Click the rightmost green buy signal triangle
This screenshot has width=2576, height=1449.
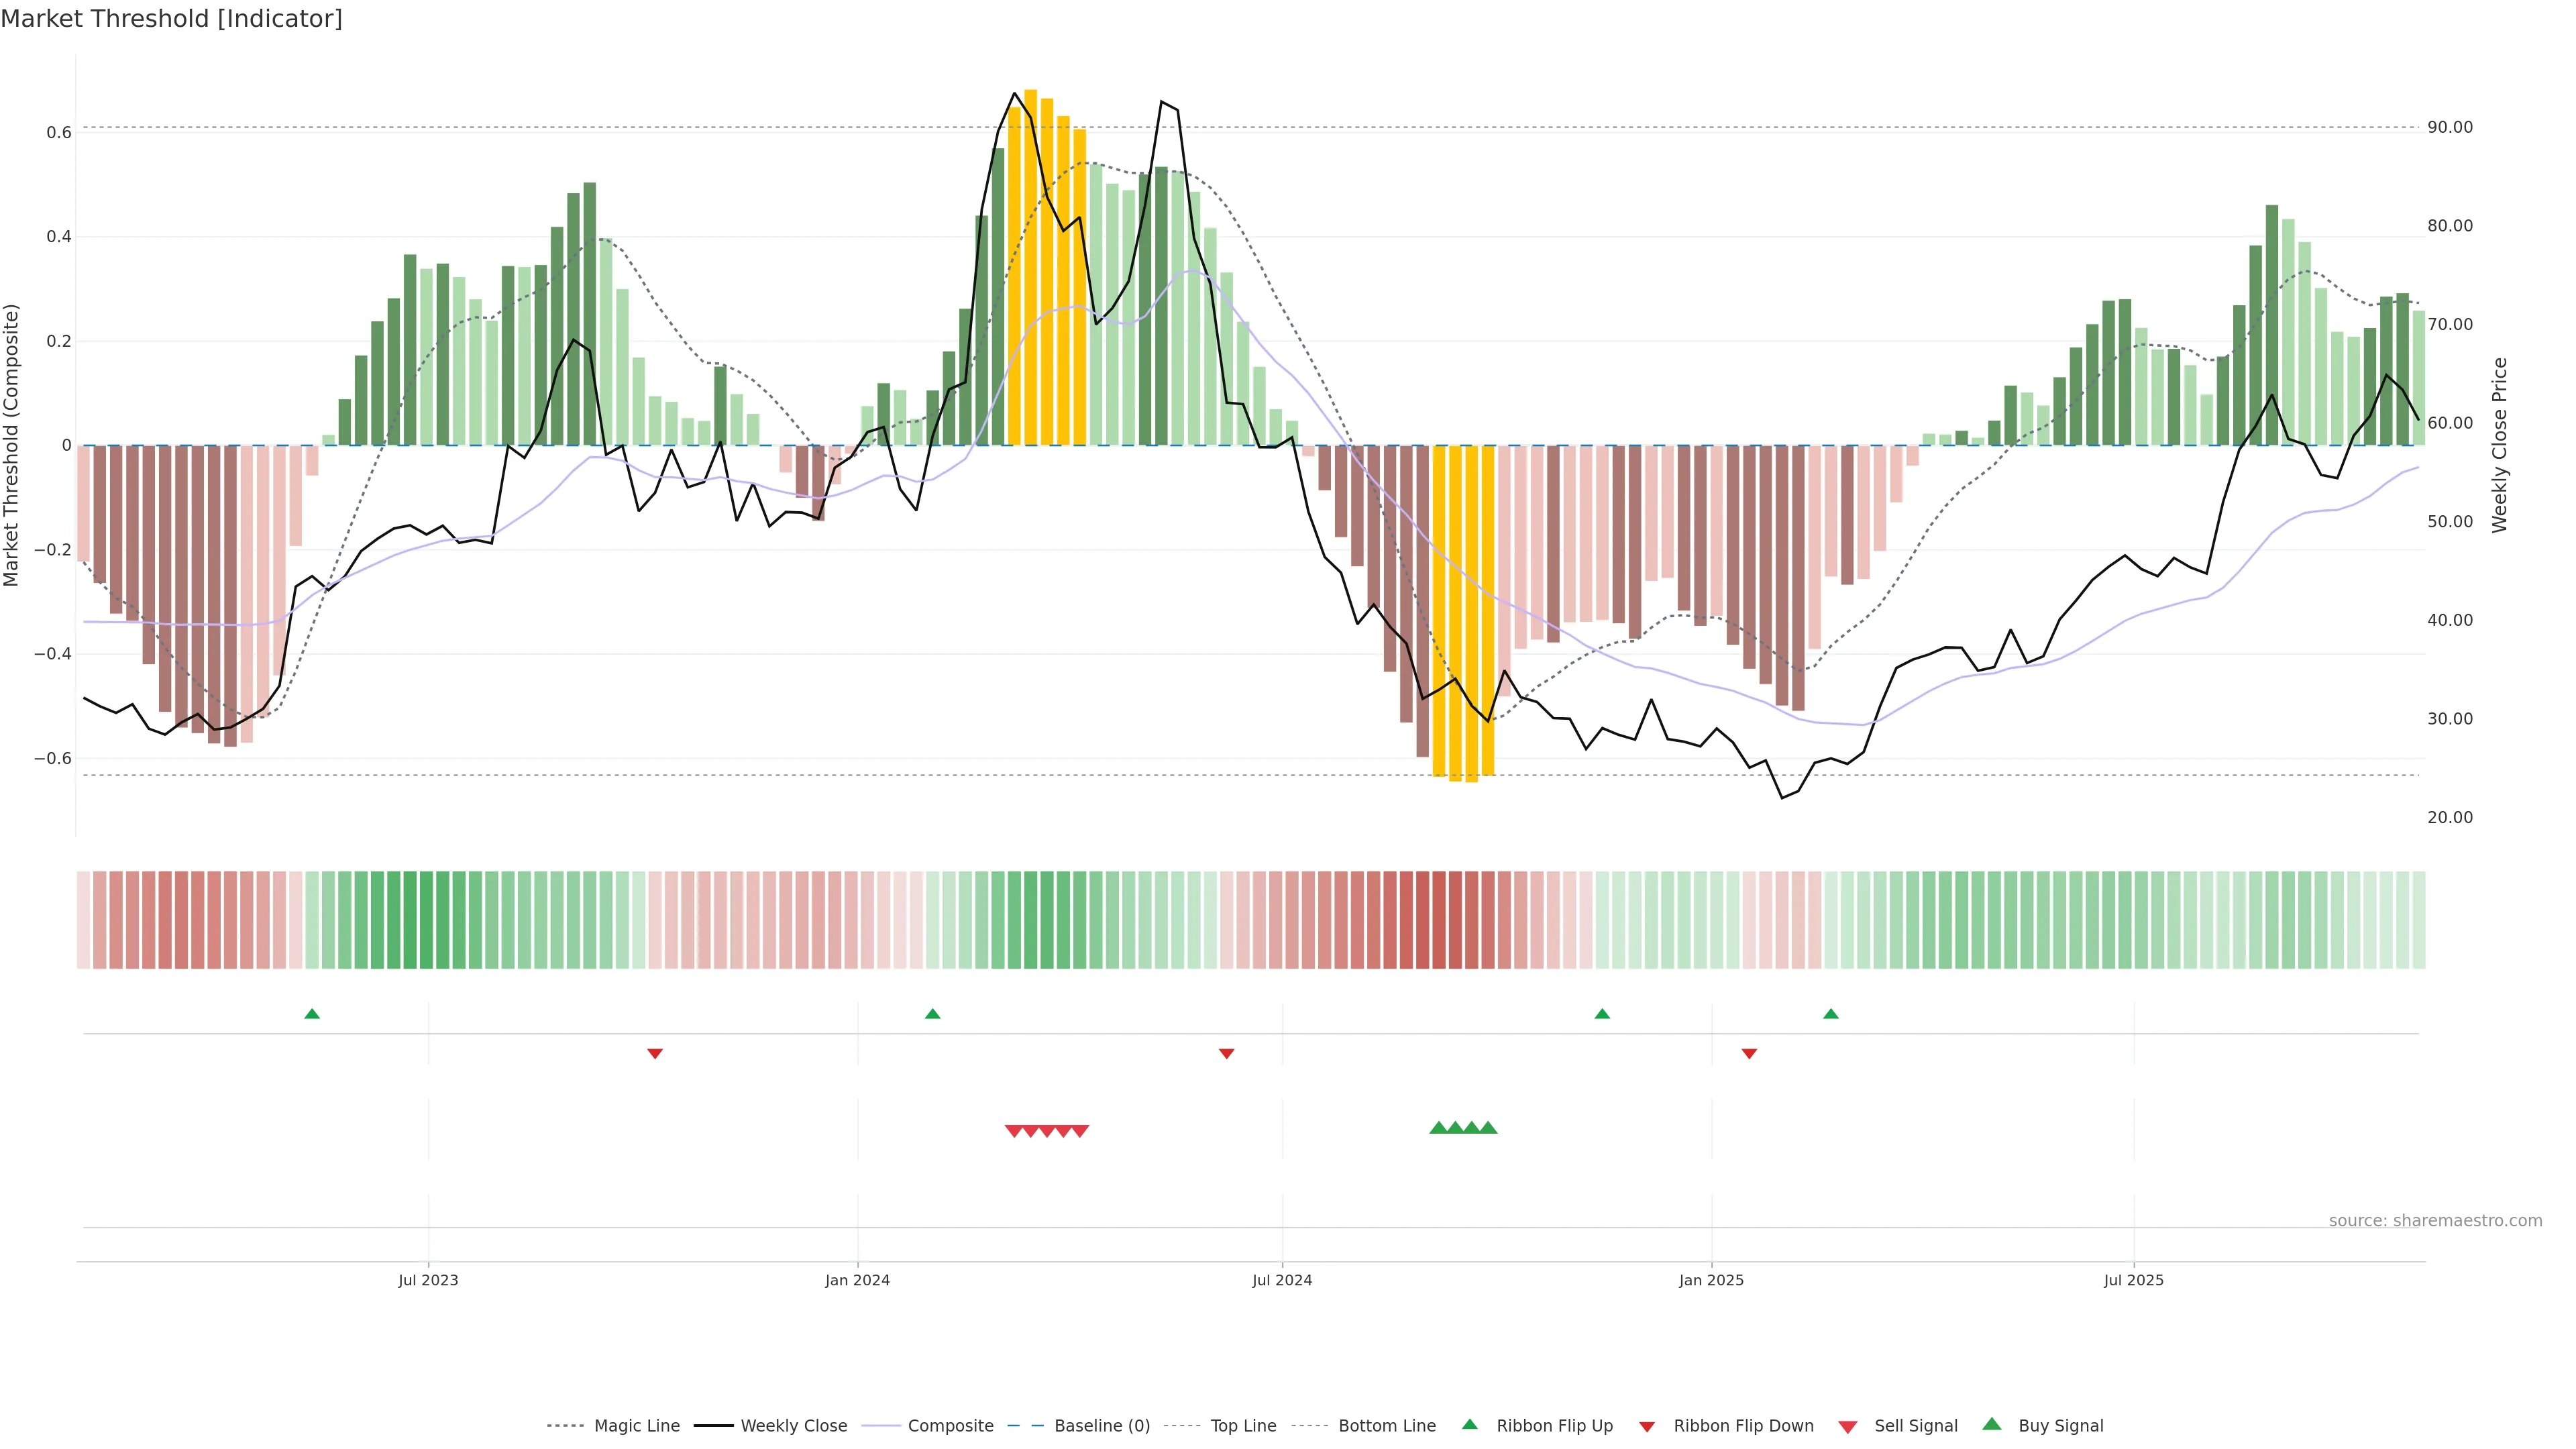pyautogui.click(x=1488, y=1128)
